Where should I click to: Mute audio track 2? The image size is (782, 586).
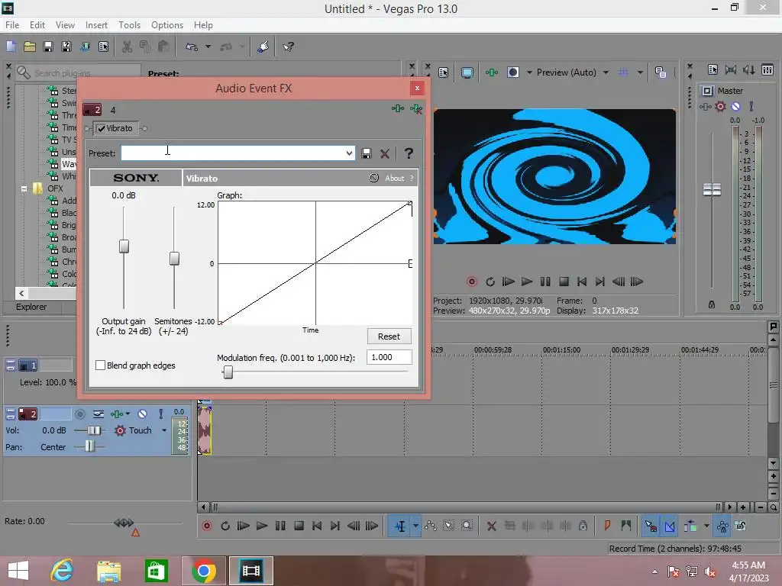click(x=142, y=414)
